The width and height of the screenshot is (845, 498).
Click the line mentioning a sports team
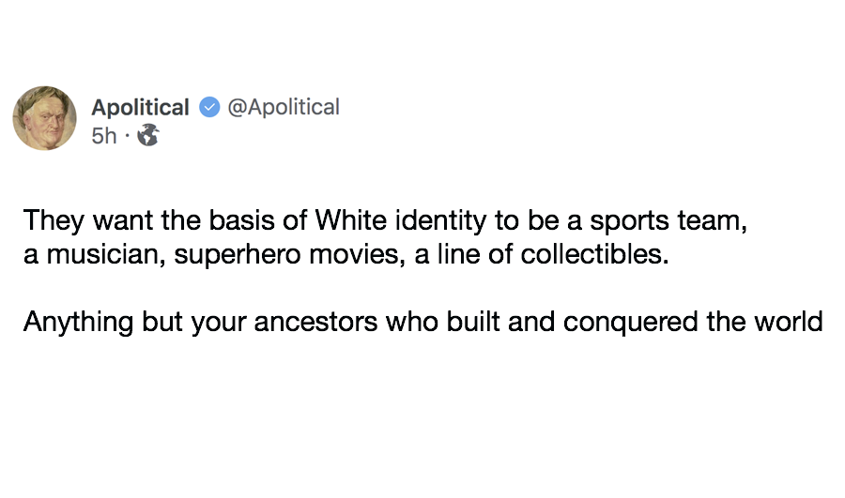385,220
